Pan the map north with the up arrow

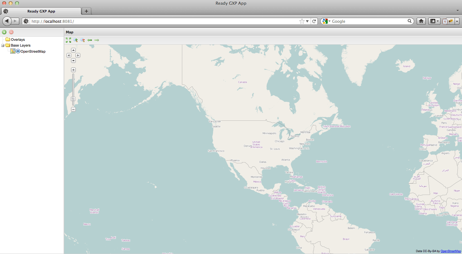[73, 50]
